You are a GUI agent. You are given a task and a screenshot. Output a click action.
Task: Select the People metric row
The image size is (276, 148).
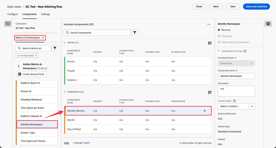[138, 71]
